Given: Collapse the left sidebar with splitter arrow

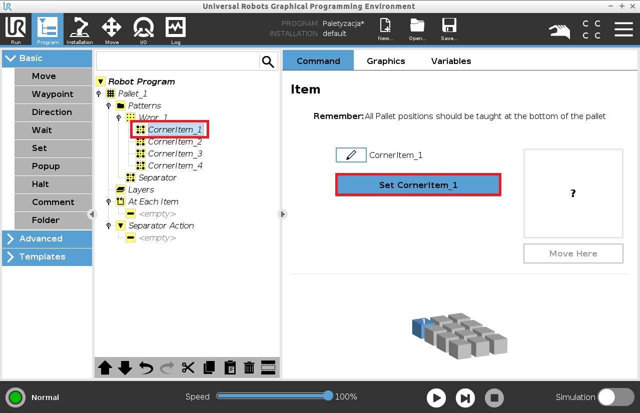Looking at the screenshot, I should click(92, 214).
